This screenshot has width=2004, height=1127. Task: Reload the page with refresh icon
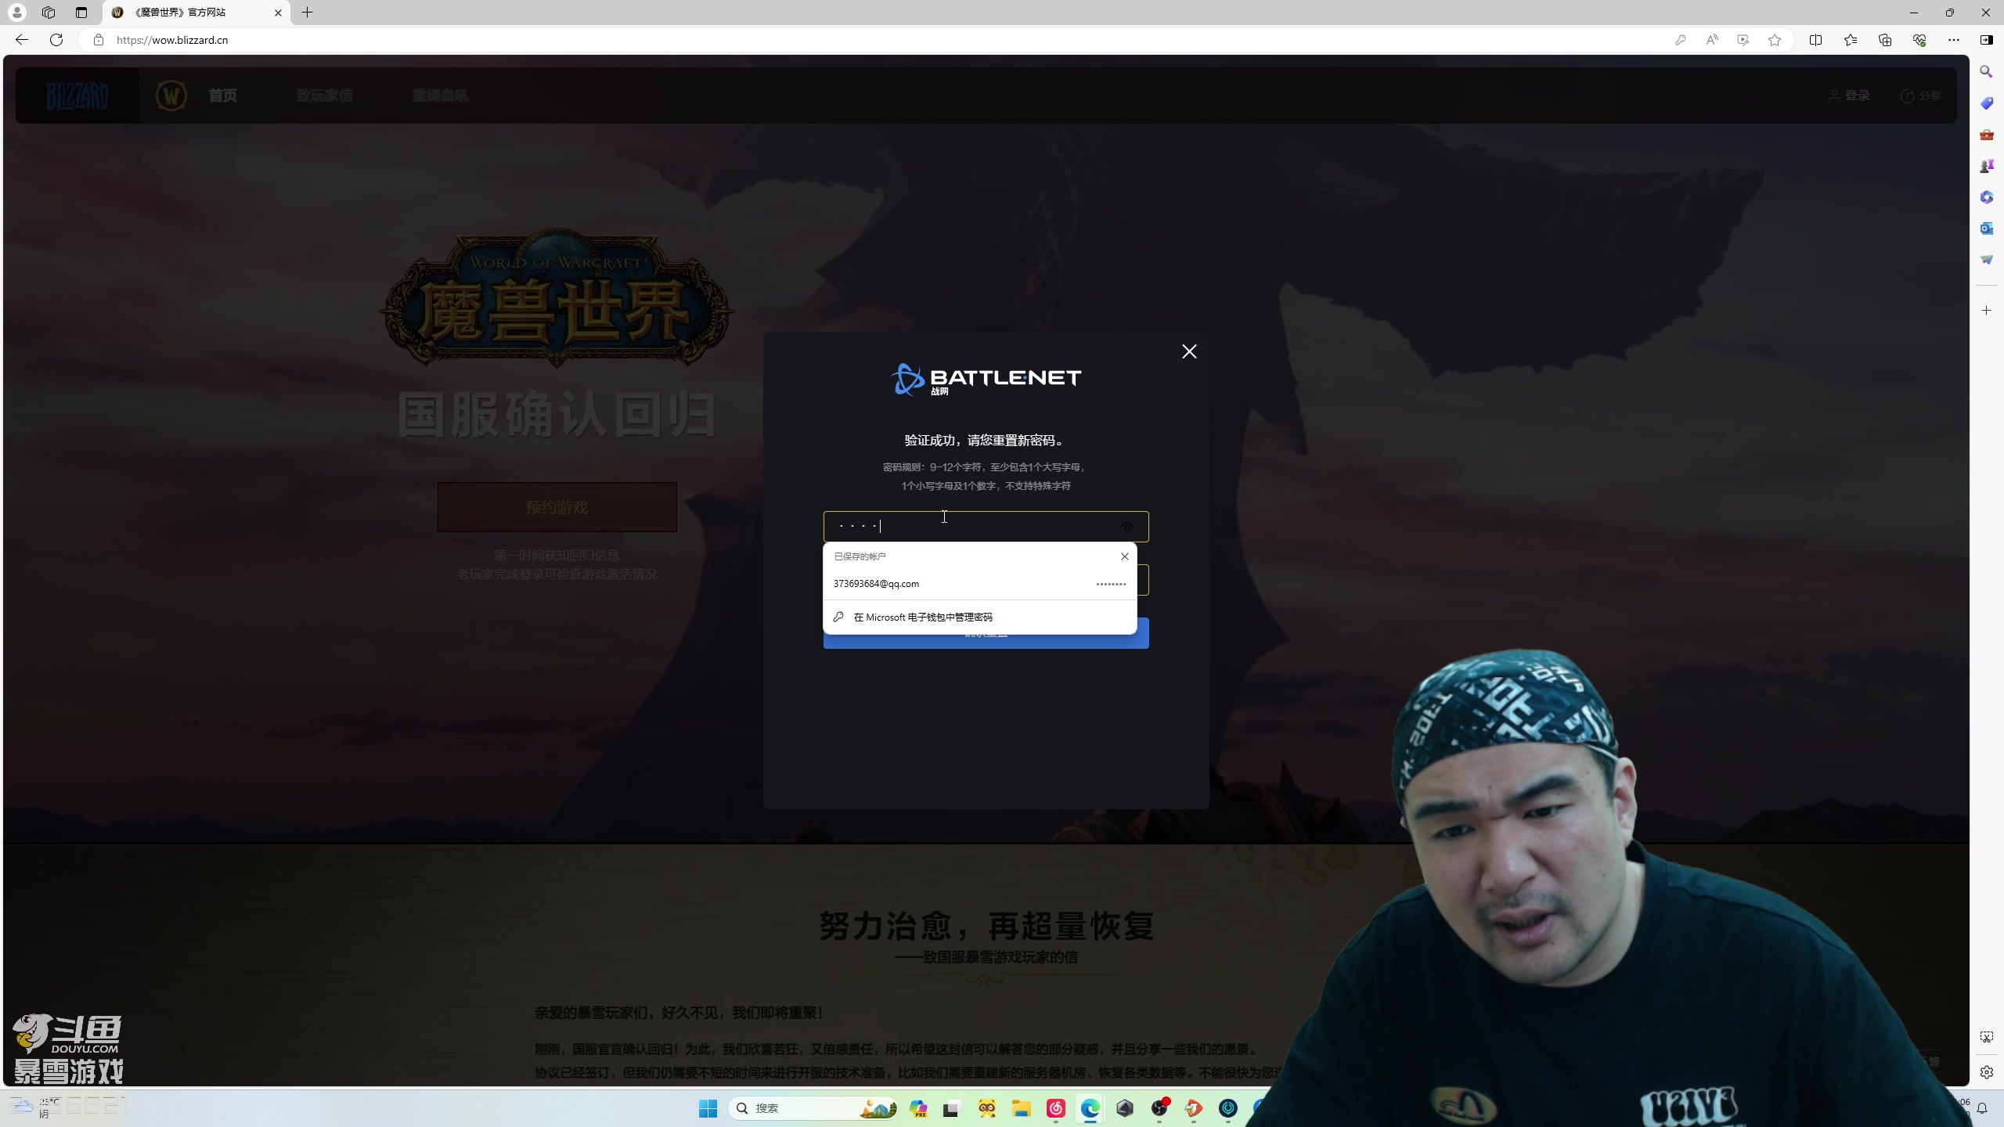(x=56, y=40)
